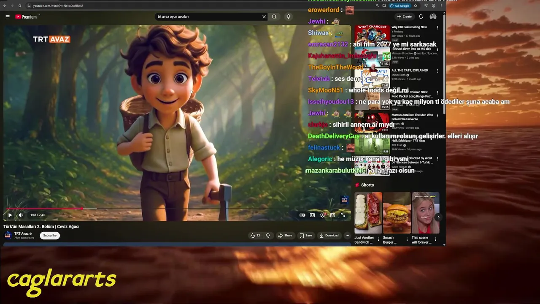
Task: Click the TRT Avaz channel watermark in the player
Action: (345, 200)
